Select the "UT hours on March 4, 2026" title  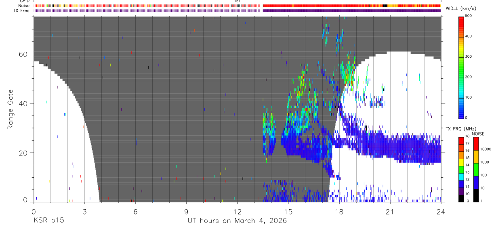[237, 221]
